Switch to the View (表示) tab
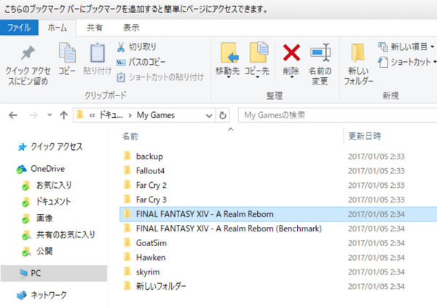This screenshot has height=308, width=437. pos(131,28)
